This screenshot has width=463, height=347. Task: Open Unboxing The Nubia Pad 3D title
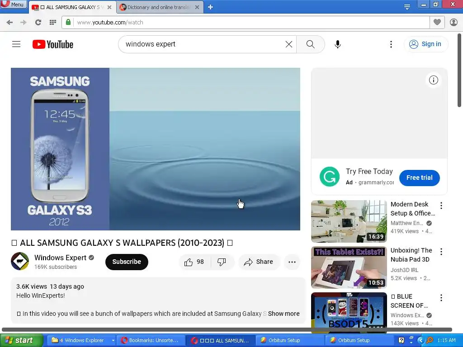click(x=411, y=255)
